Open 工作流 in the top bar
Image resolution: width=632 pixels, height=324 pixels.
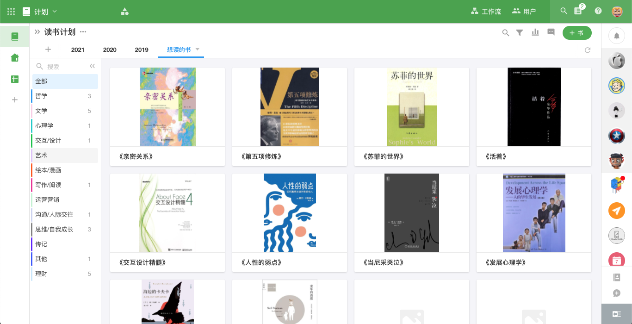486,12
